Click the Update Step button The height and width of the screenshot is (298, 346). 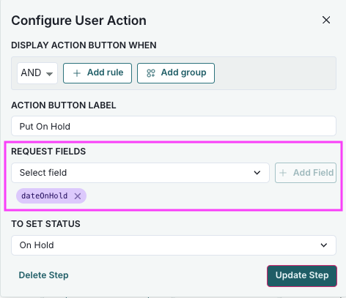[302, 276]
